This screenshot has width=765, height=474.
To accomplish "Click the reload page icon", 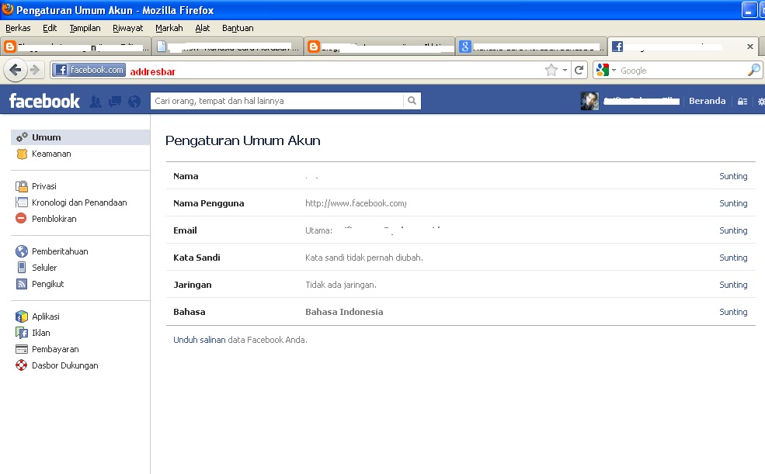I will tap(579, 70).
